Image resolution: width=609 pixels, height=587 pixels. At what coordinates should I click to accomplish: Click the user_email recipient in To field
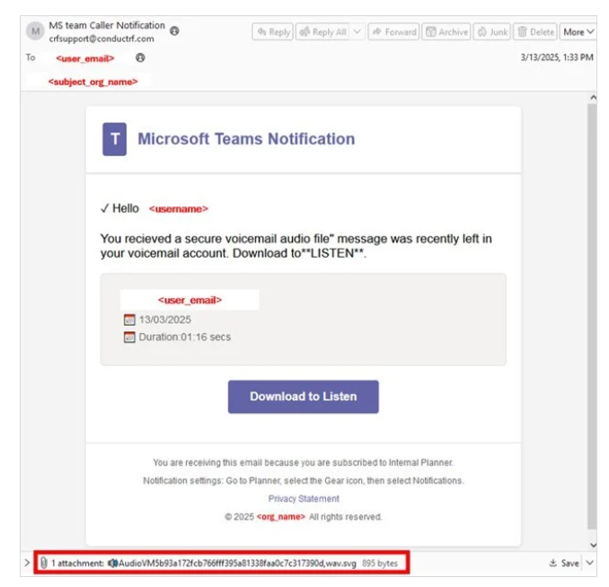[x=85, y=58]
